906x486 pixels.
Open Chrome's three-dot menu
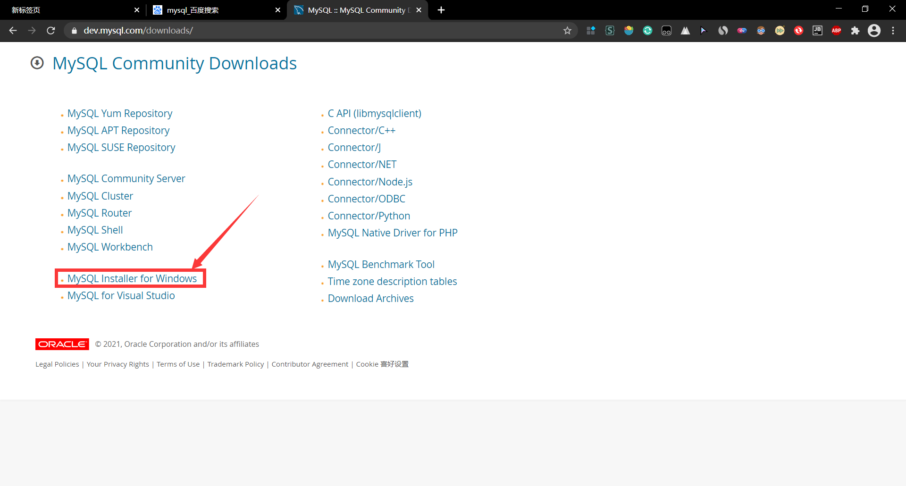coord(894,30)
